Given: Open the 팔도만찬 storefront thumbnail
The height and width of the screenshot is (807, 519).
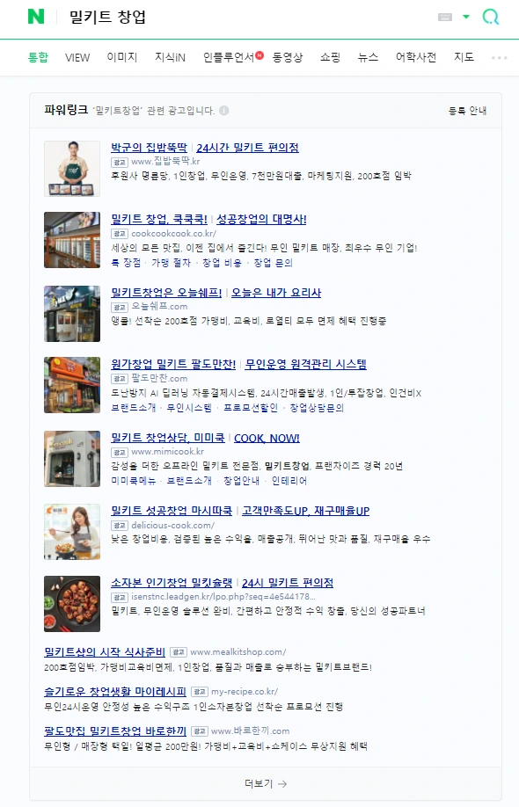Looking at the screenshot, I should click(x=72, y=385).
